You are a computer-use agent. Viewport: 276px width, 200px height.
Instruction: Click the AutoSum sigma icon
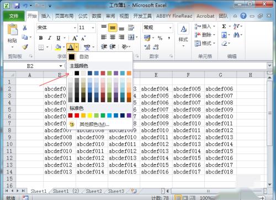[224, 27]
